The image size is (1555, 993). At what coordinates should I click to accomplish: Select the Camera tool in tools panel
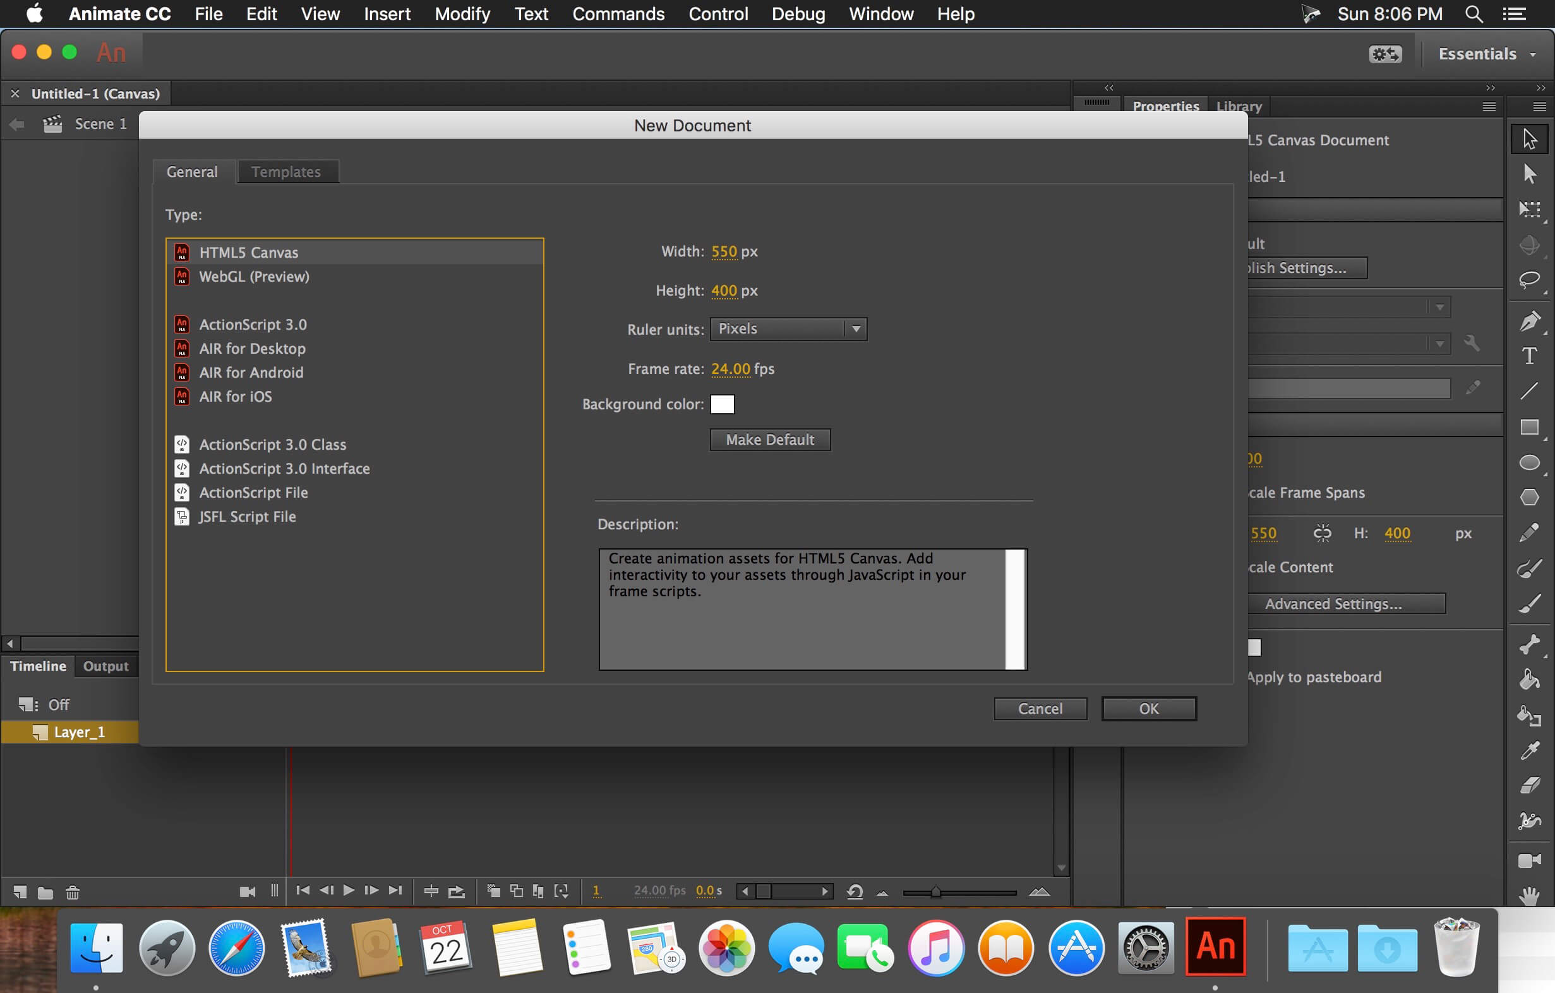click(x=1528, y=860)
